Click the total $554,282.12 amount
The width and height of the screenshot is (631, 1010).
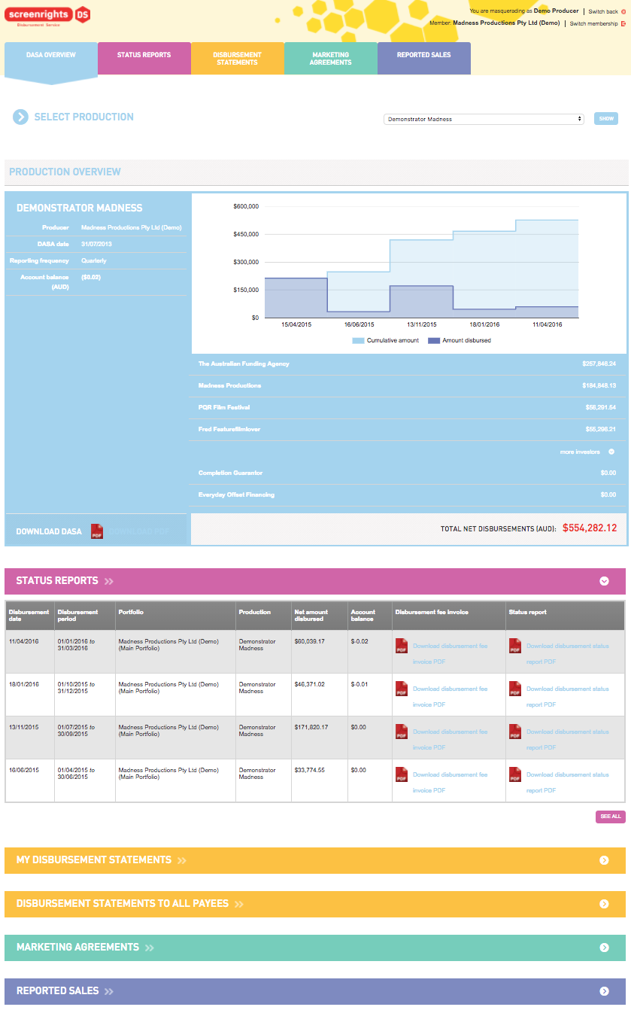(x=590, y=528)
